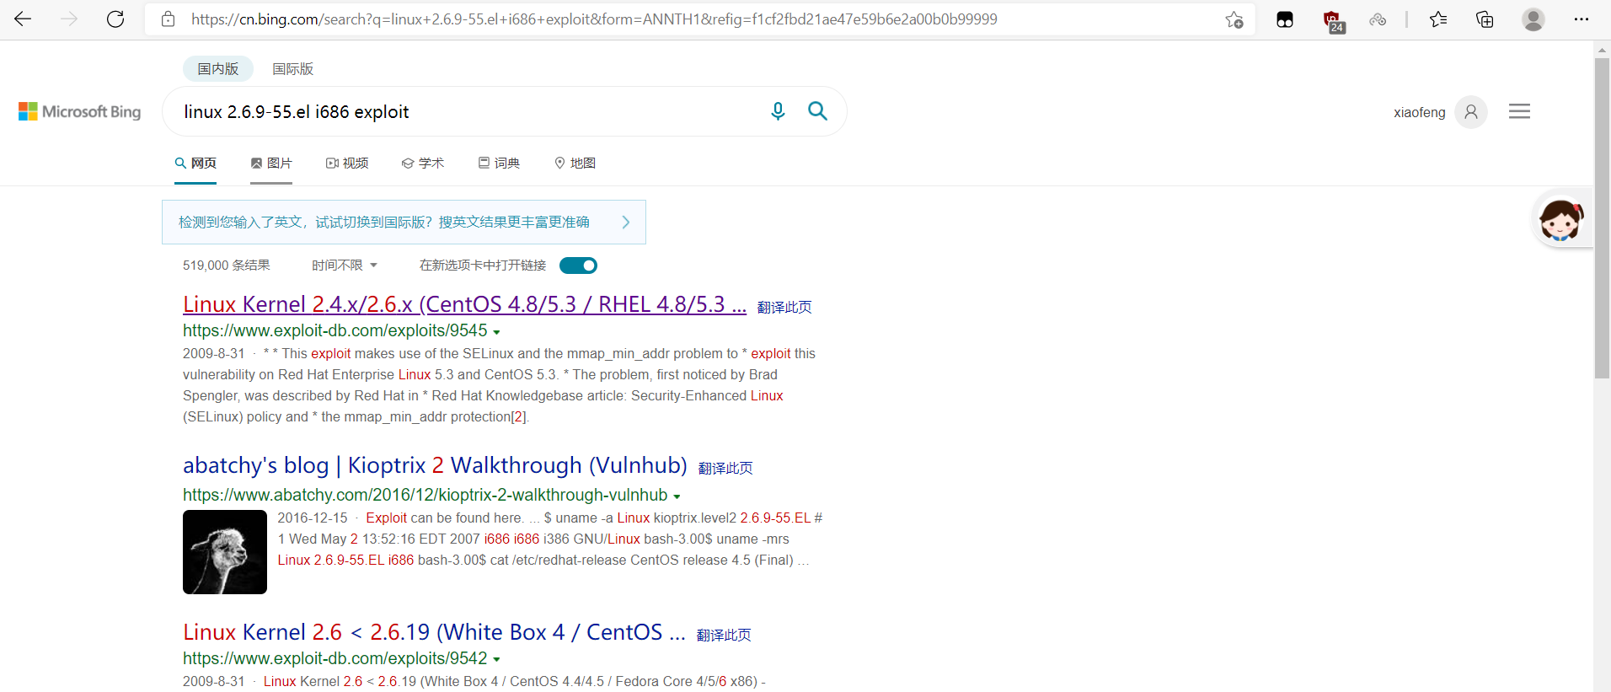Click the 2009-8-31 date under first result
Screen dimensions: 1611x692
click(x=214, y=354)
